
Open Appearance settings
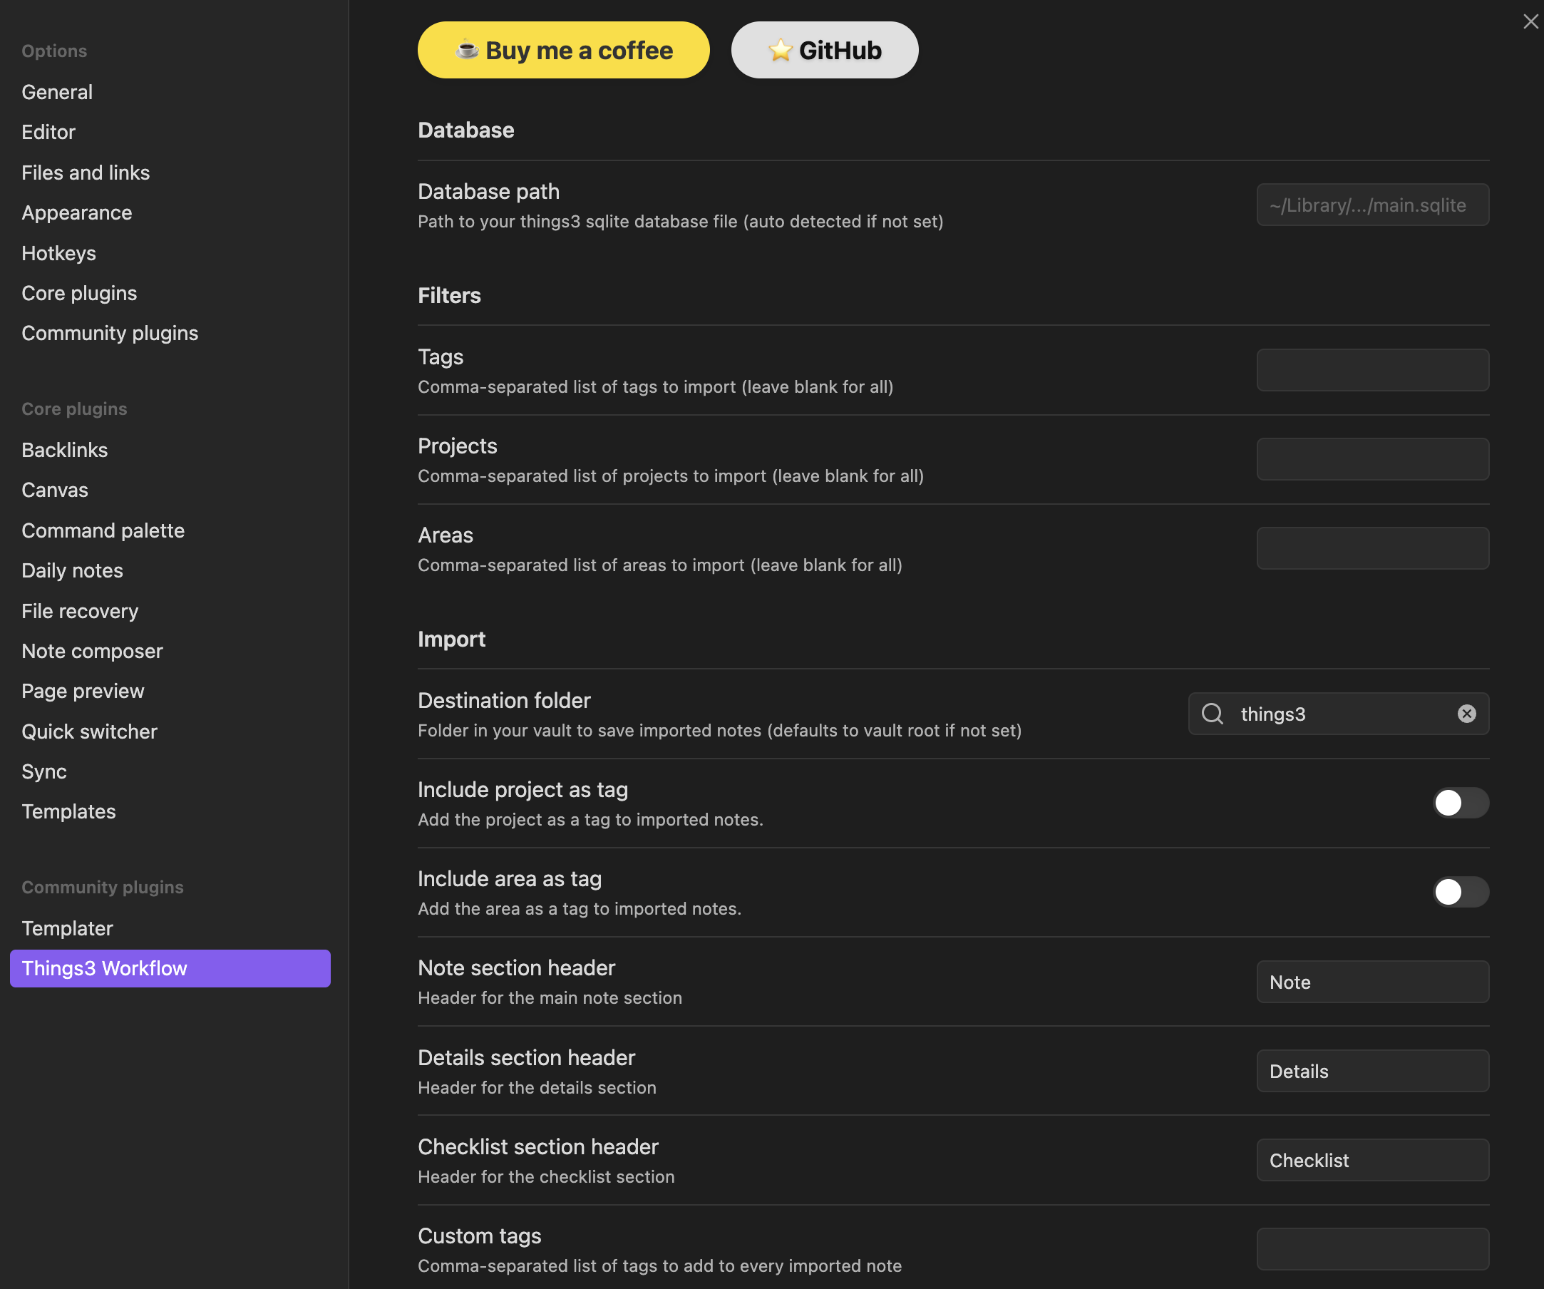pos(76,212)
